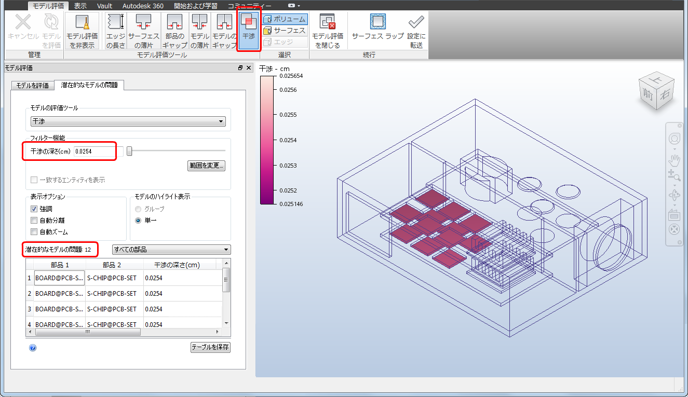This screenshot has height=397, width=688.
Task: Launch the サーフェス ラップ surface wrap tool
Action: pyautogui.click(x=377, y=27)
